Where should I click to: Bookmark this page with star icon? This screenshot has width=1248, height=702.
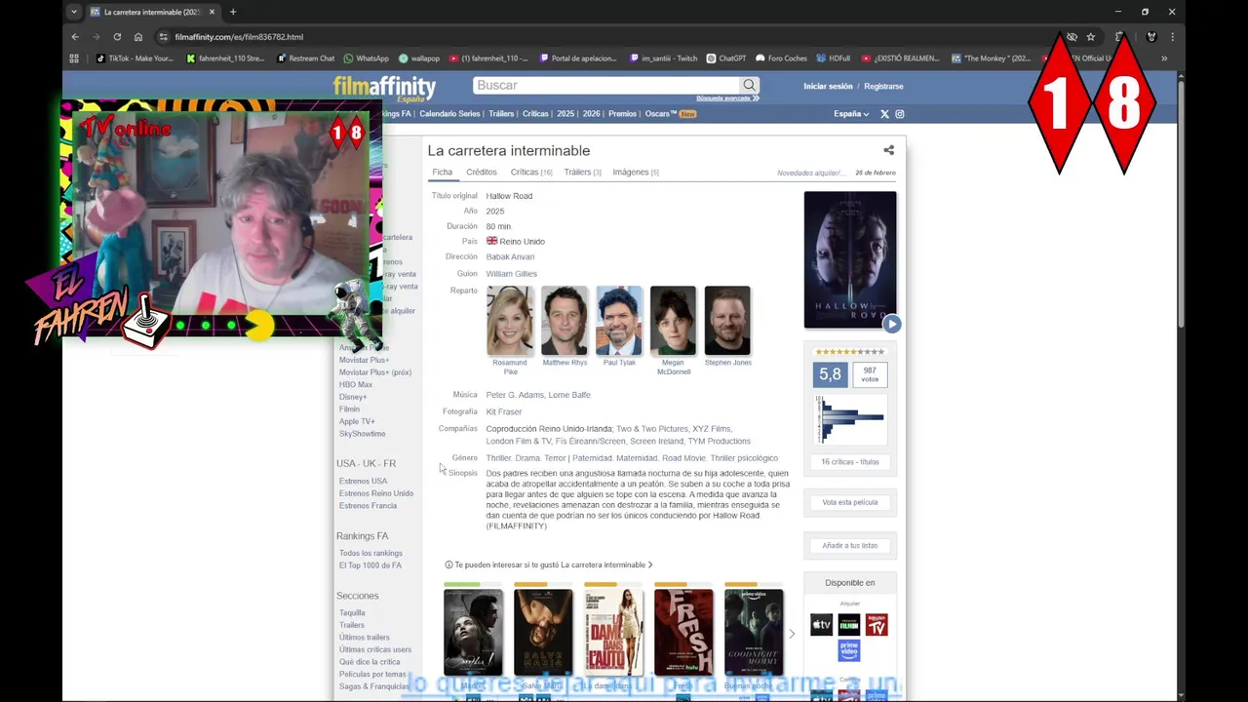point(1091,37)
